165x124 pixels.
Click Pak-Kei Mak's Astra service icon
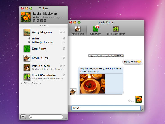61,66
